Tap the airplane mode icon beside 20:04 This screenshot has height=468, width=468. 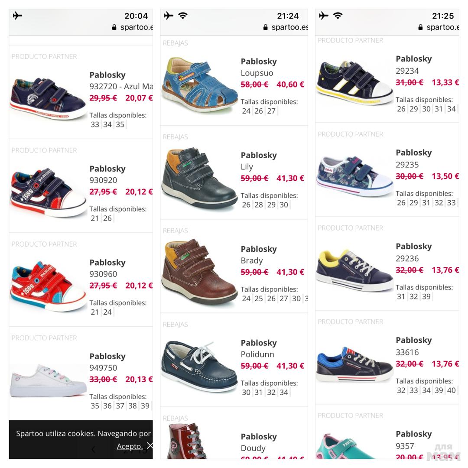coord(17,16)
